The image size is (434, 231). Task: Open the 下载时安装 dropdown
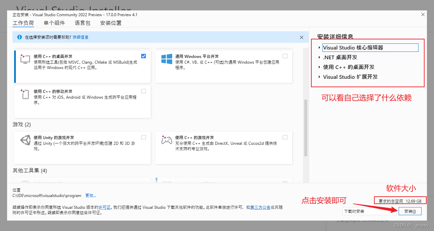[370, 211]
